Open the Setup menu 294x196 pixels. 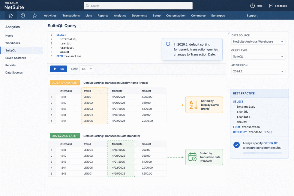157,16
